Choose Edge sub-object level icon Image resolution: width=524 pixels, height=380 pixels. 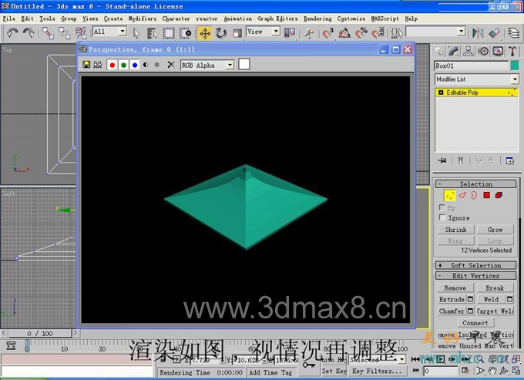462,195
